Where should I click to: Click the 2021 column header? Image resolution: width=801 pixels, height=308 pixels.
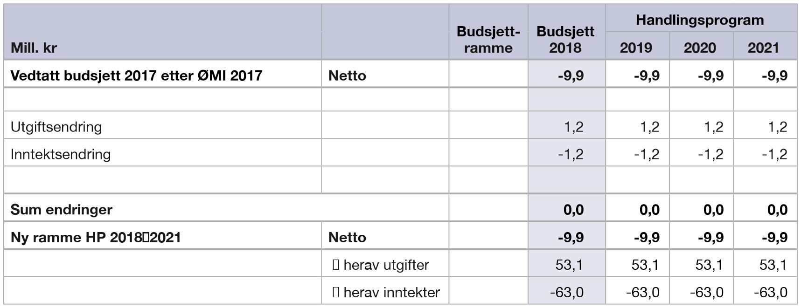764,48
